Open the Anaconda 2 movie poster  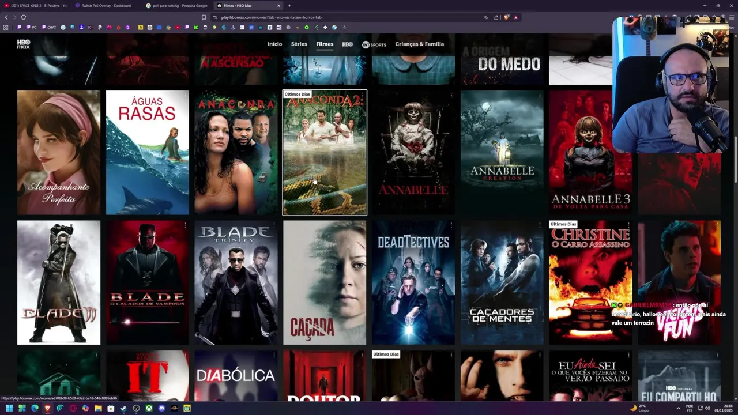pyautogui.click(x=325, y=153)
